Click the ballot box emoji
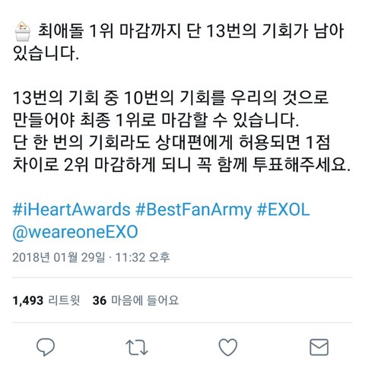Image resolution: width=365 pixels, height=365 pixels. click(x=23, y=31)
